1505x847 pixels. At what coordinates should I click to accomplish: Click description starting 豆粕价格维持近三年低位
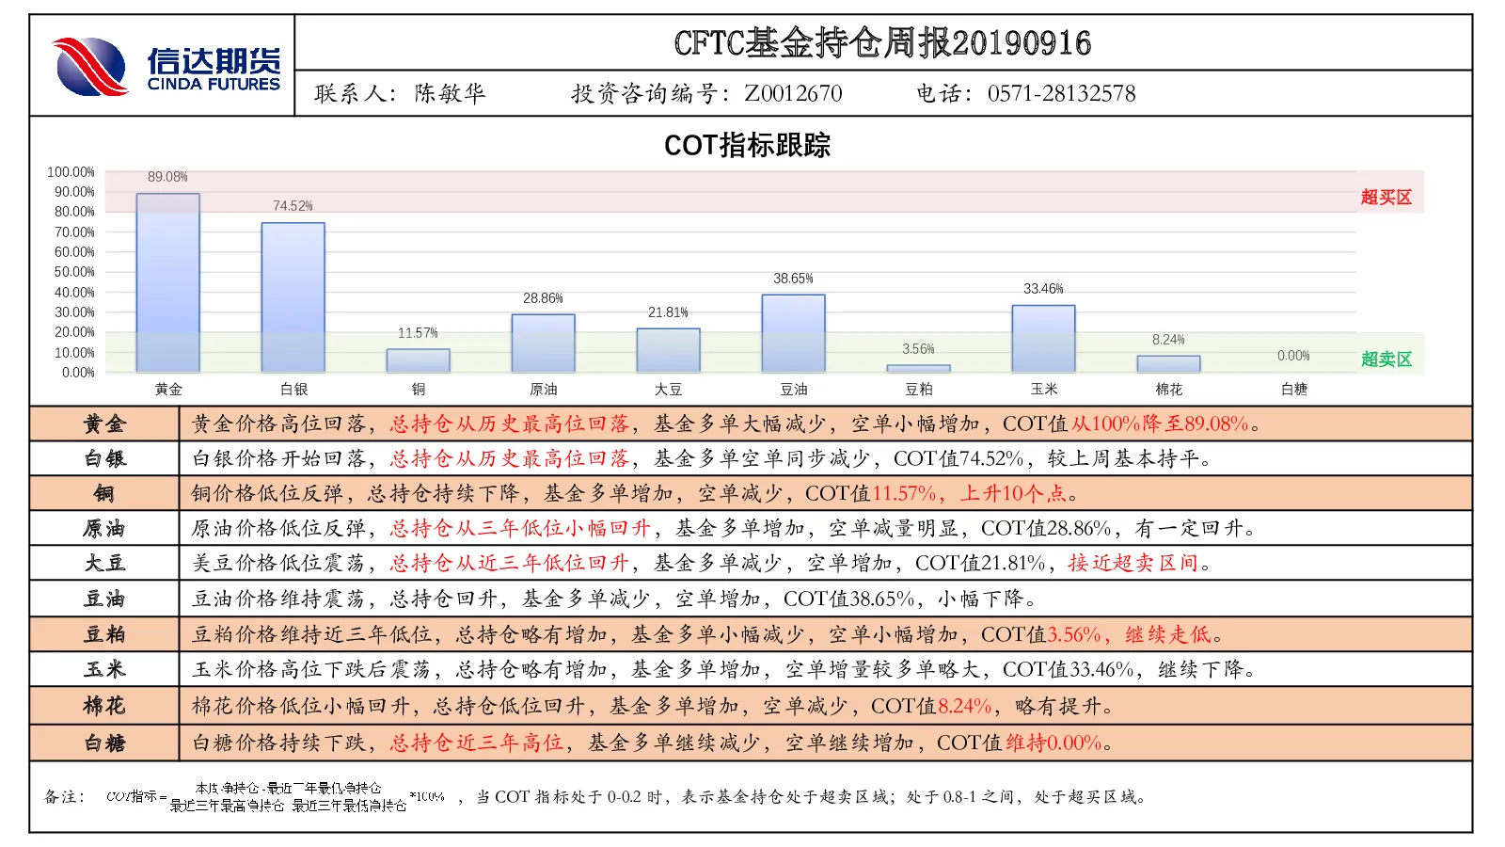click(709, 634)
